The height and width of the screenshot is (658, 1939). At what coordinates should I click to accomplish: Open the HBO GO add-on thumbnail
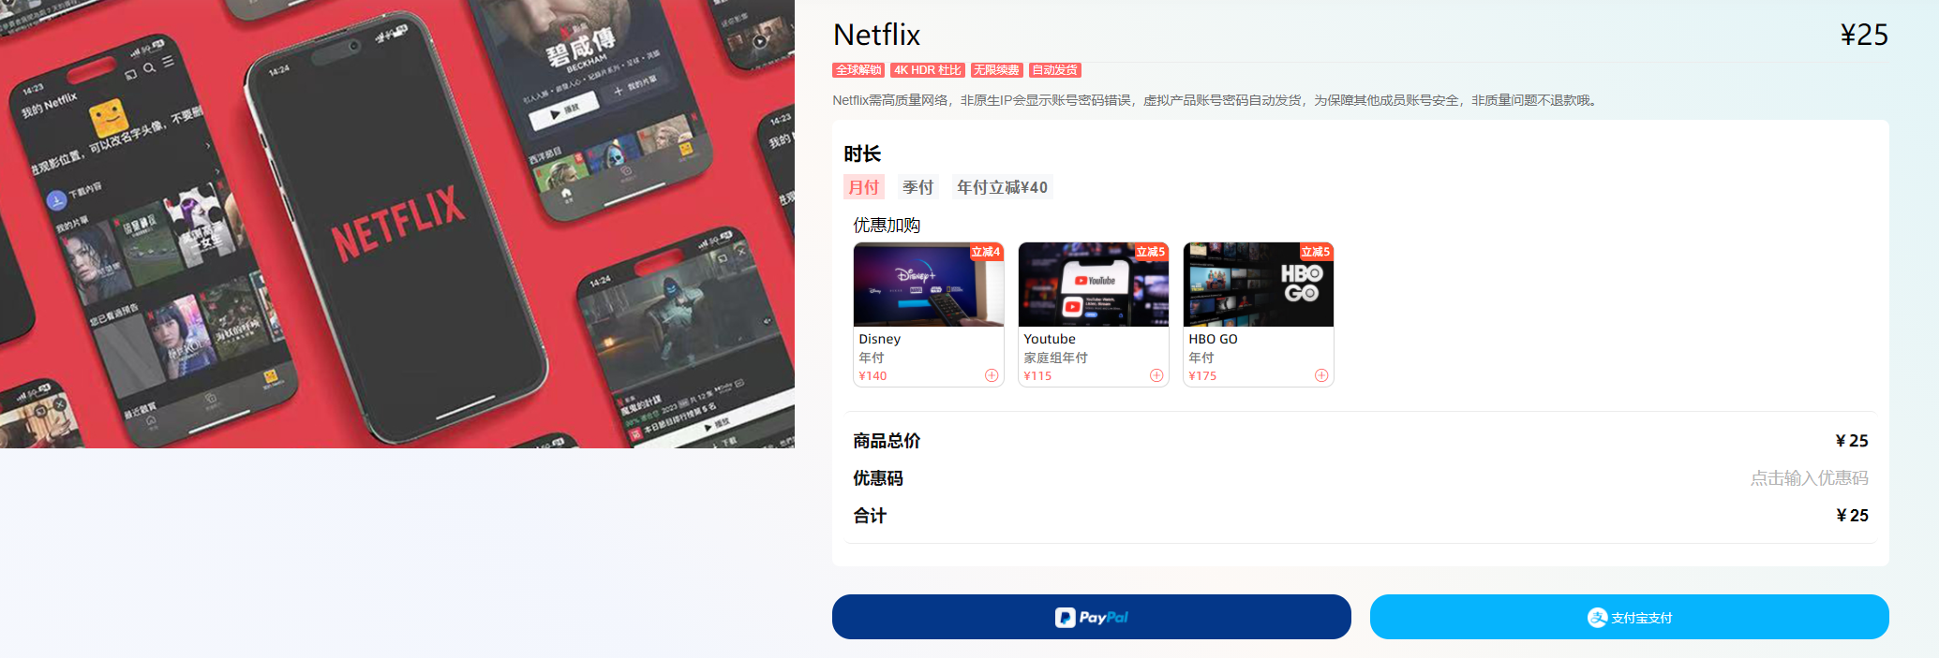point(1259,285)
